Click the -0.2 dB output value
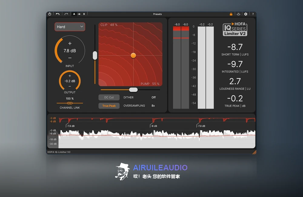303x197 pixels. coord(70,81)
